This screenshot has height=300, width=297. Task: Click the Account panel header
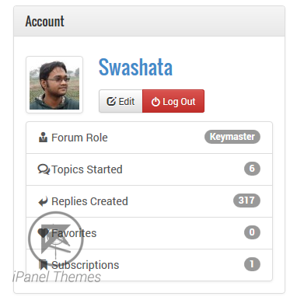(x=149, y=21)
